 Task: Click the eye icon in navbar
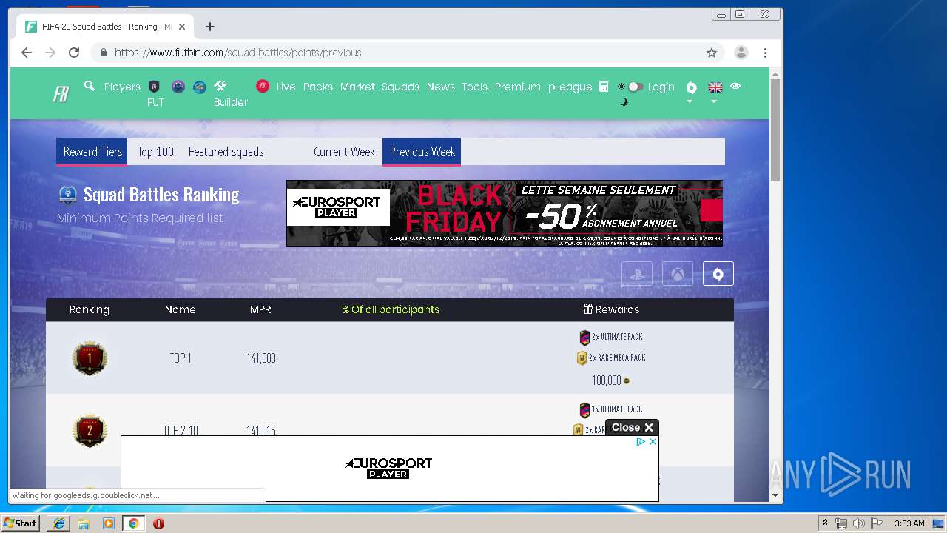[x=735, y=86]
